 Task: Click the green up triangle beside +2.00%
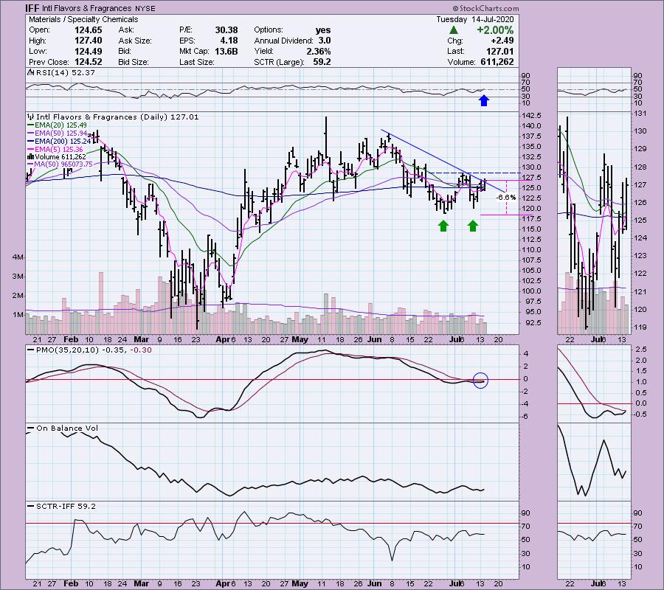point(454,30)
